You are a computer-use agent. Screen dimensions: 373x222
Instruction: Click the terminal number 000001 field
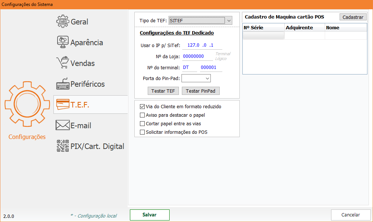[211, 67]
